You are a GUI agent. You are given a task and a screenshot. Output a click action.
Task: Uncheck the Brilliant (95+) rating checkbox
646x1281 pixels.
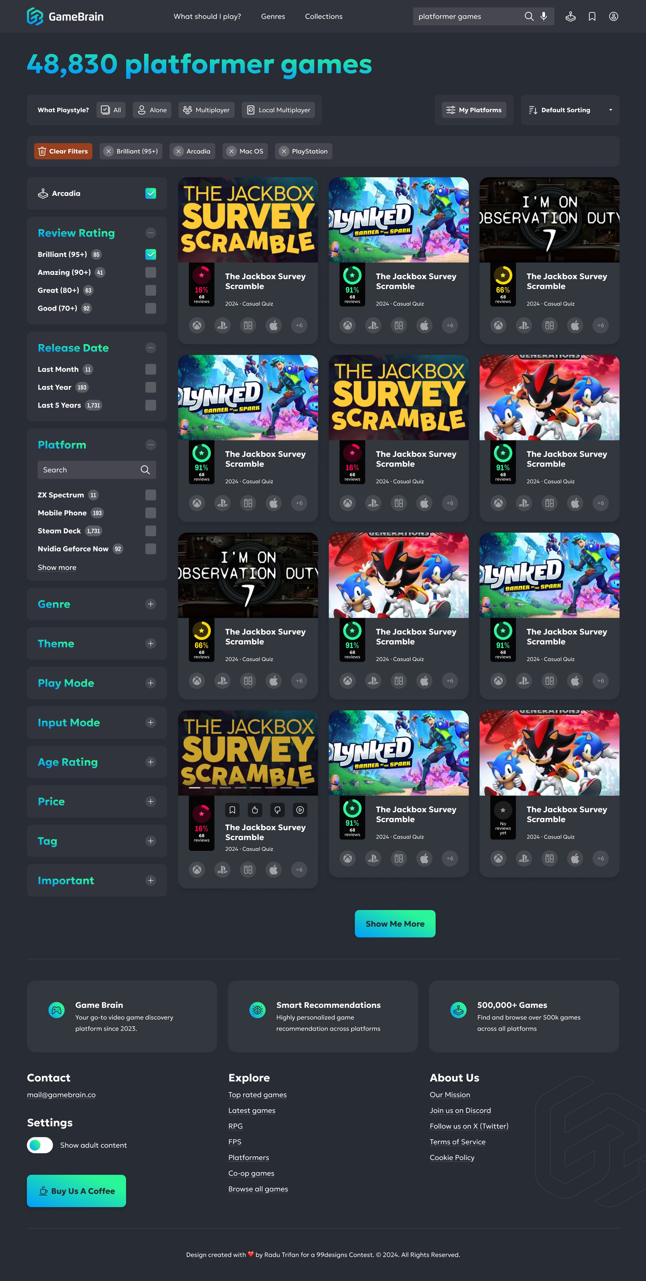click(151, 254)
